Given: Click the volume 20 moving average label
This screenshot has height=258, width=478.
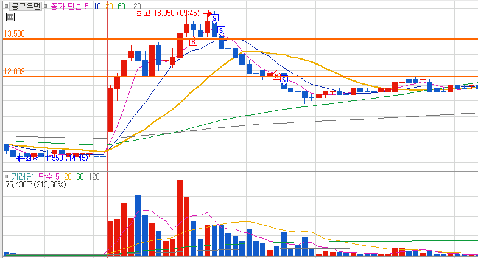Looking at the screenshot, I should coord(68,176).
